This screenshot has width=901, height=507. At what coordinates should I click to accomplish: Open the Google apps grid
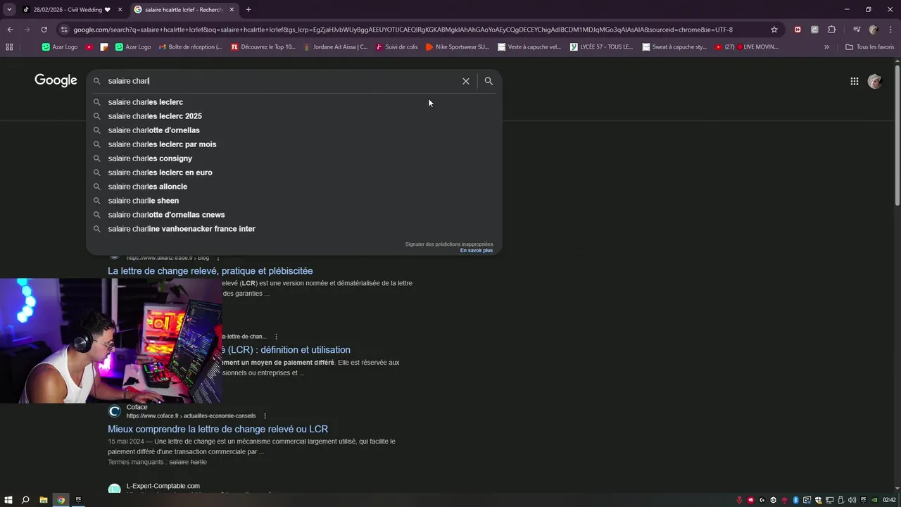coord(854,81)
